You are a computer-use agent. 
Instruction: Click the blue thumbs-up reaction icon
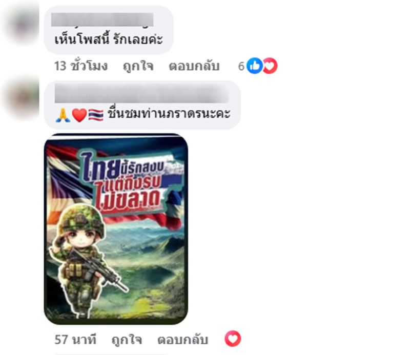coord(254,66)
